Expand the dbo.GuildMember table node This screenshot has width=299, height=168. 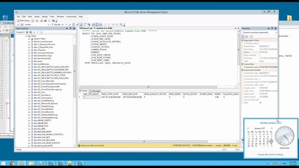coord(29,64)
